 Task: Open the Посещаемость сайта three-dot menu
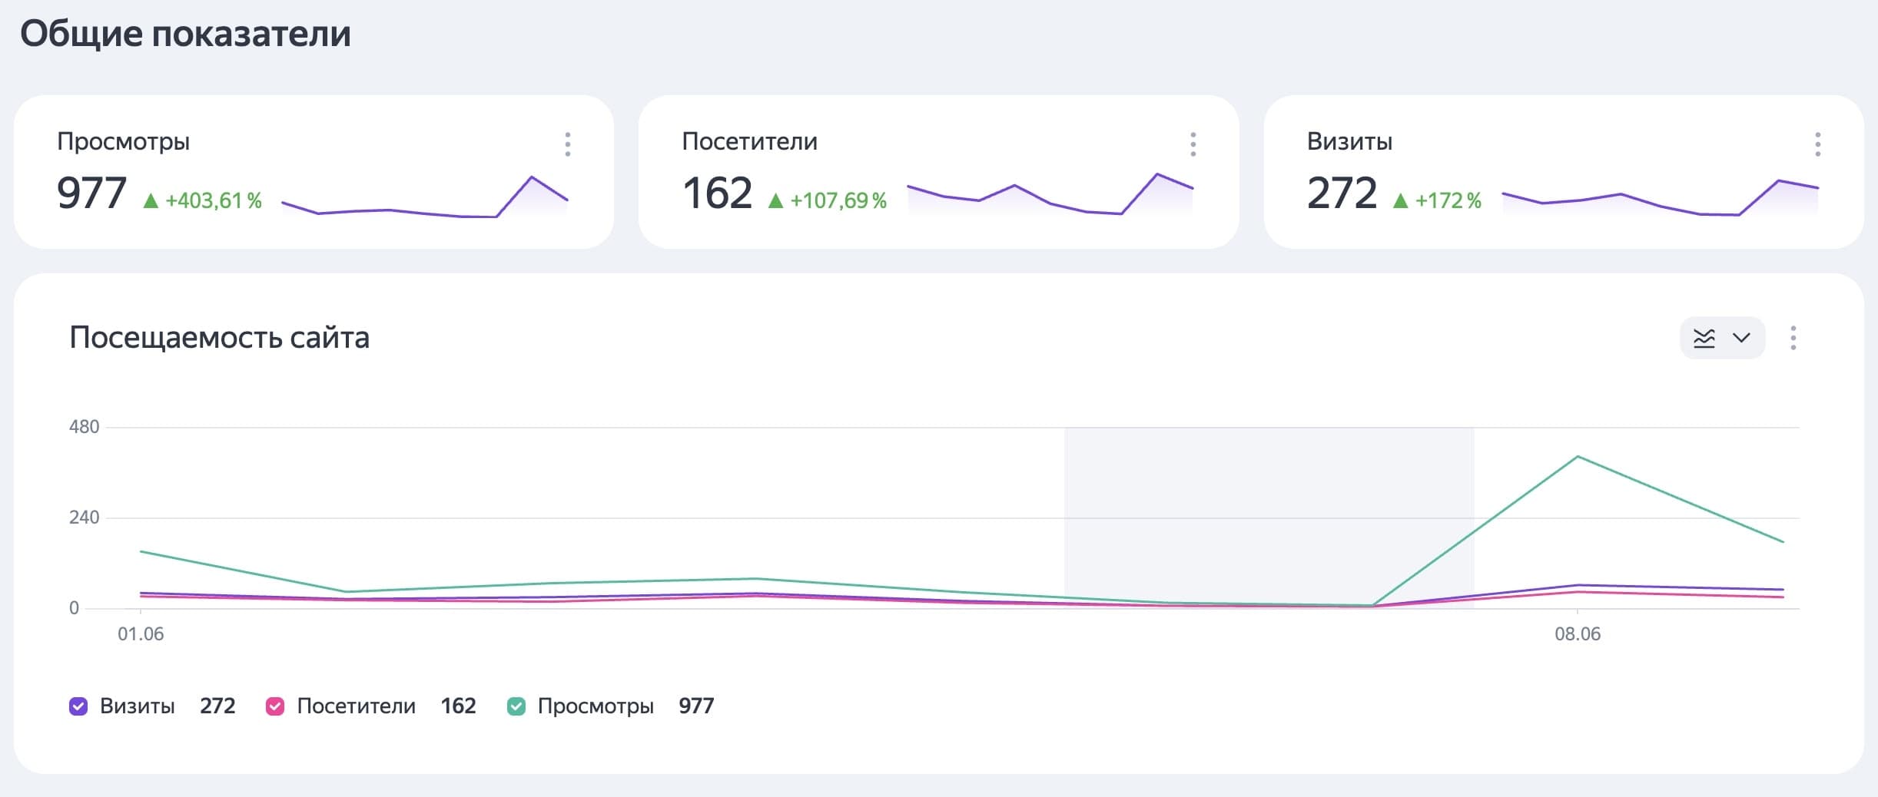(x=1793, y=338)
